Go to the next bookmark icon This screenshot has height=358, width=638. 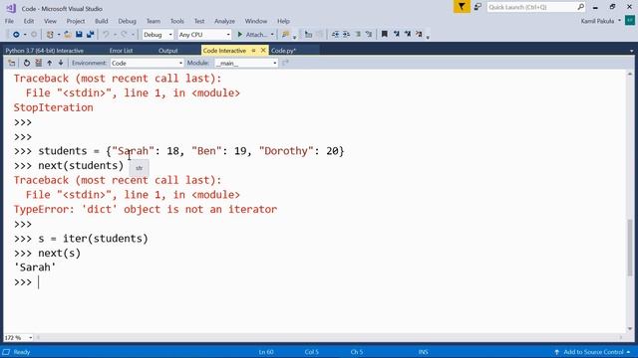coord(408,35)
